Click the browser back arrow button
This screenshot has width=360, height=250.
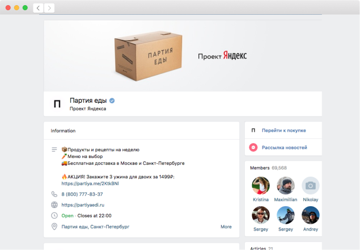pyautogui.click(x=39, y=8)
